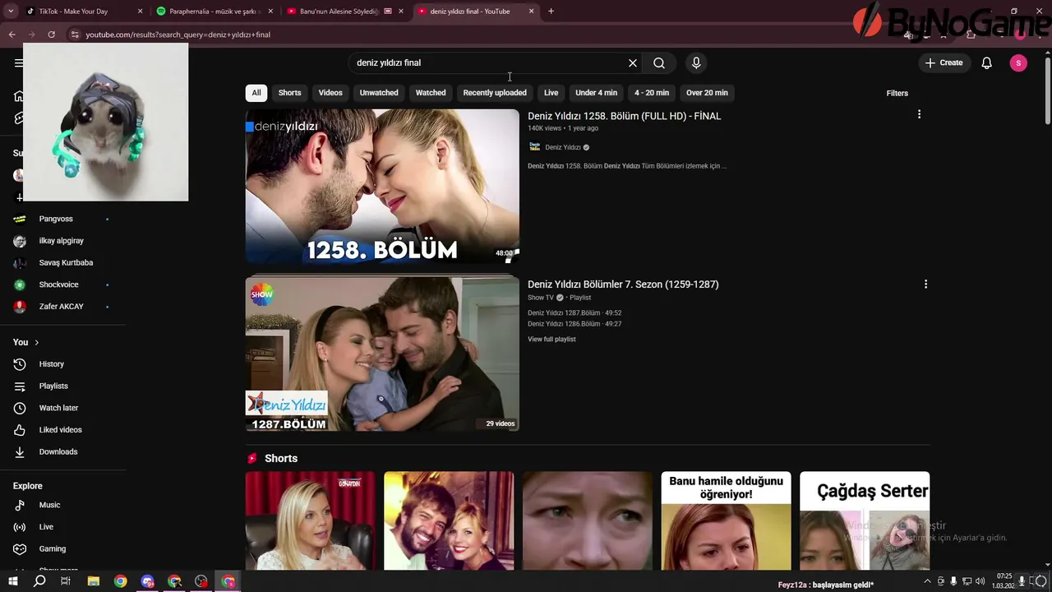Viewport: 1052px width, 592px height.
Task: Go back with the browser back arrow
Action: (12, 35)
